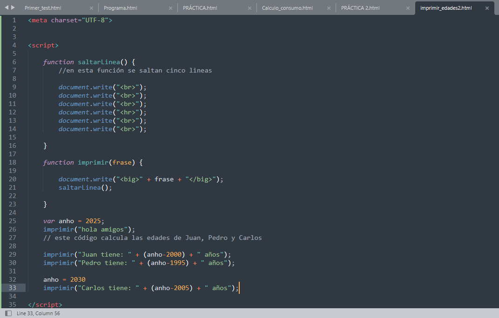Select the imprimir_edades2.html tab
The image size is (499, 318).
(446, 8)
